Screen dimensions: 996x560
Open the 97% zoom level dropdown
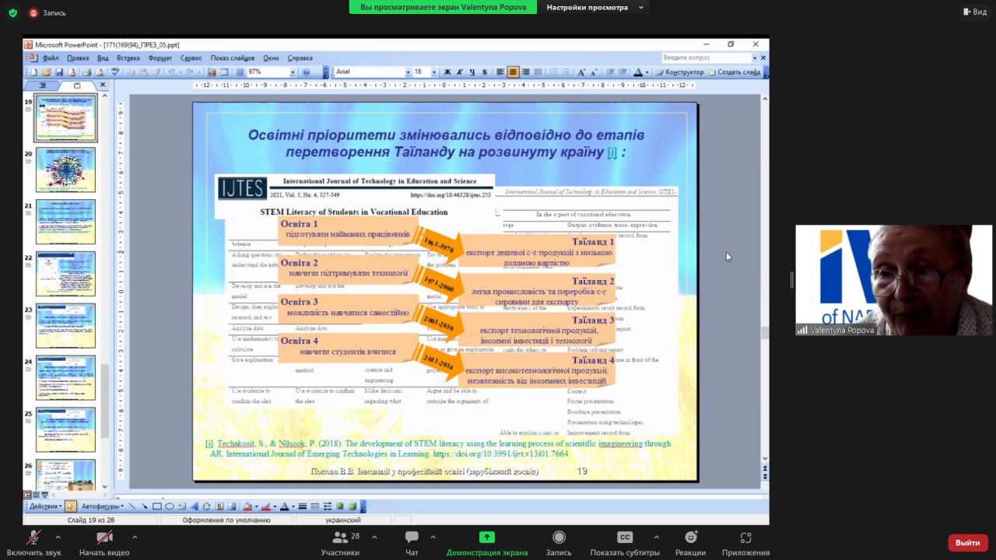[x=293, y=72]
